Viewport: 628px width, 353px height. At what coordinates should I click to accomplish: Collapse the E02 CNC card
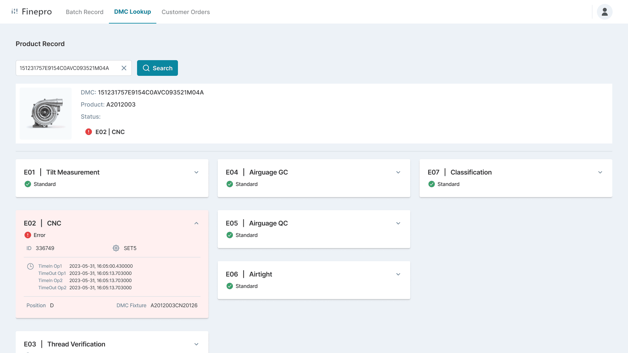click(x=196, y=223)
